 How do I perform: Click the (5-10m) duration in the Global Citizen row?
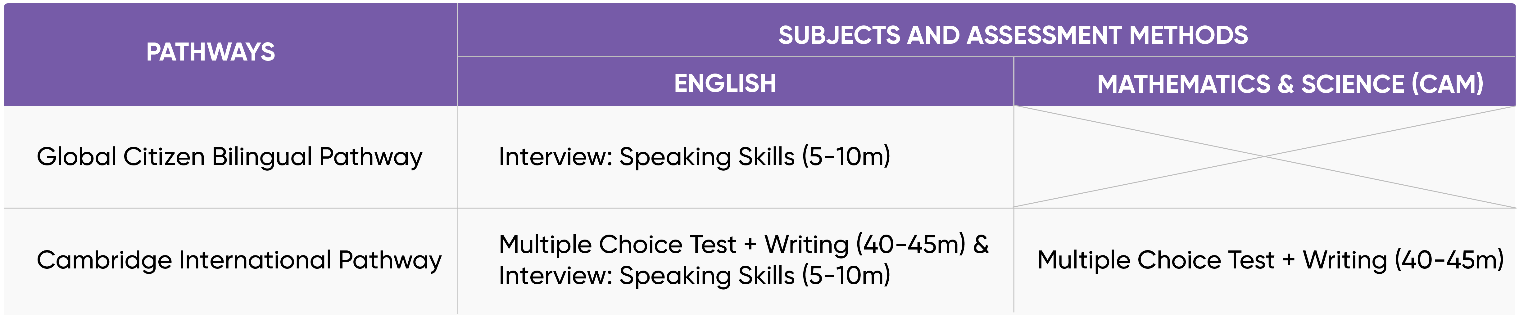(846, 157)
